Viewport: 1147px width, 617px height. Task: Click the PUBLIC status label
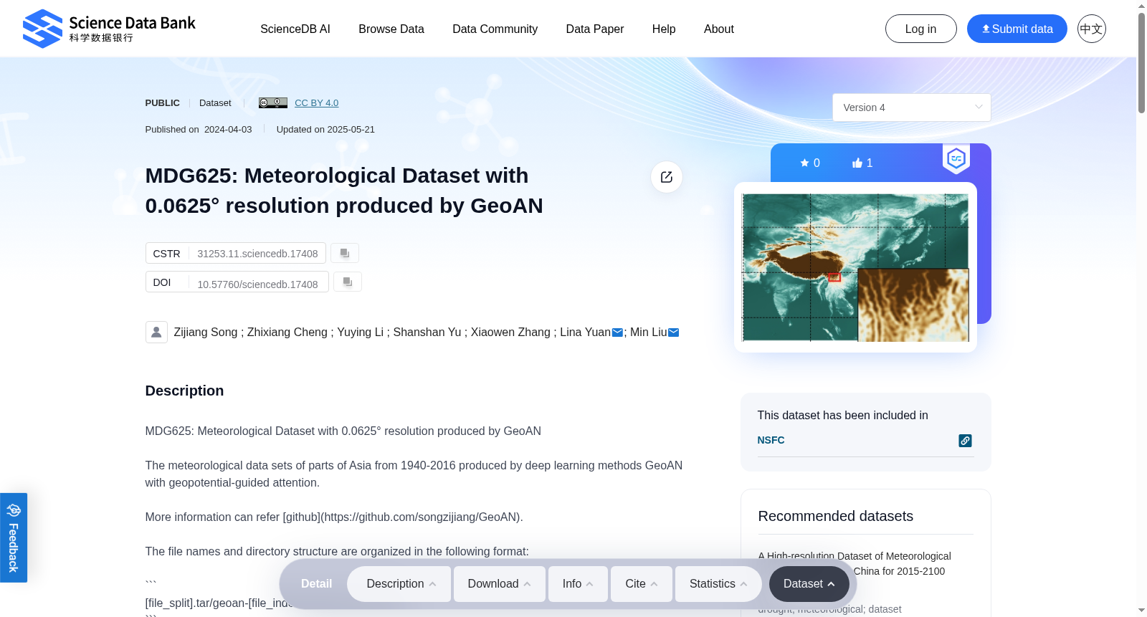[163, 103]
